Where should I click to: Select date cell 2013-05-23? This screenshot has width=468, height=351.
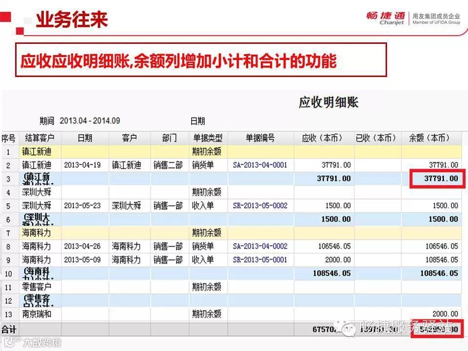(x=82, y=206)
